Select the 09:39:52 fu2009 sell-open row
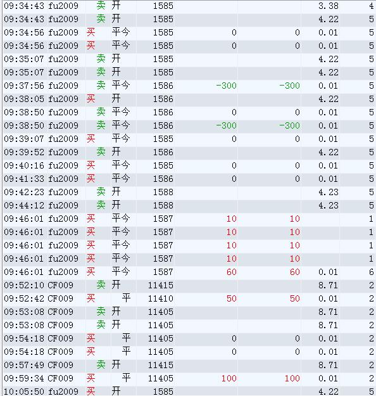The width and height of the screenshot is (376, 396). [x=189, y=152]
